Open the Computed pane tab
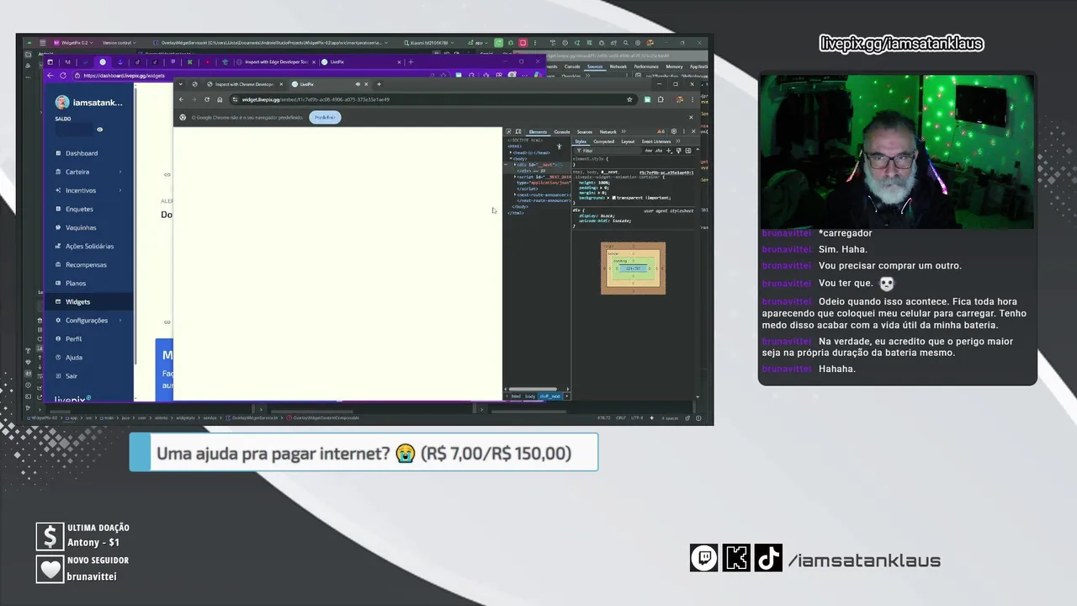The width and height of the screenshot is (1077, 606). [x=603, y=141]
